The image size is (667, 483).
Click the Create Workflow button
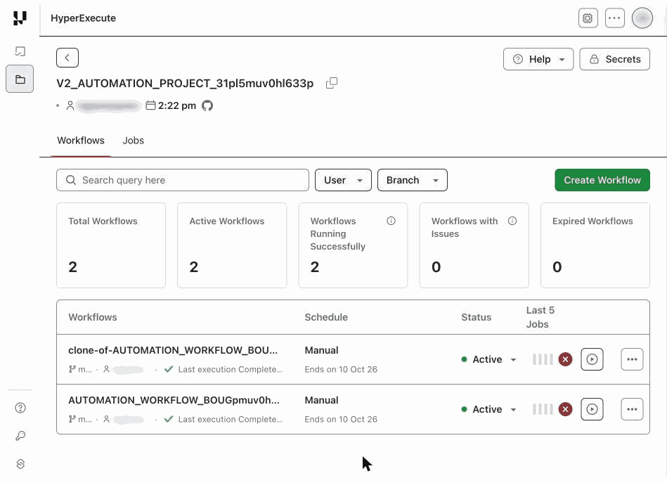tap(602, 180)
